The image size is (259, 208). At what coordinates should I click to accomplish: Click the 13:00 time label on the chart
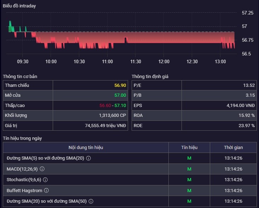(x=220, y=61)
